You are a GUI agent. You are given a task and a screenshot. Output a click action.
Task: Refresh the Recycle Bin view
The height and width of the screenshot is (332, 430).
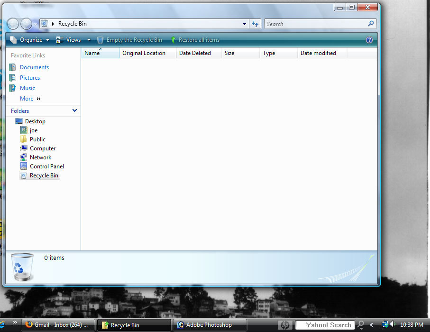pos(255,24)
